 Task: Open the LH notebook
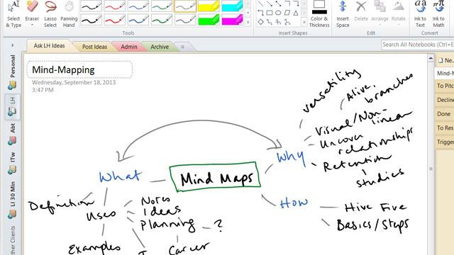point(12,107)
